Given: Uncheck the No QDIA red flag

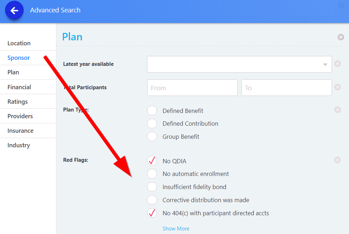Looking at the screenshot, I should 152,161.
